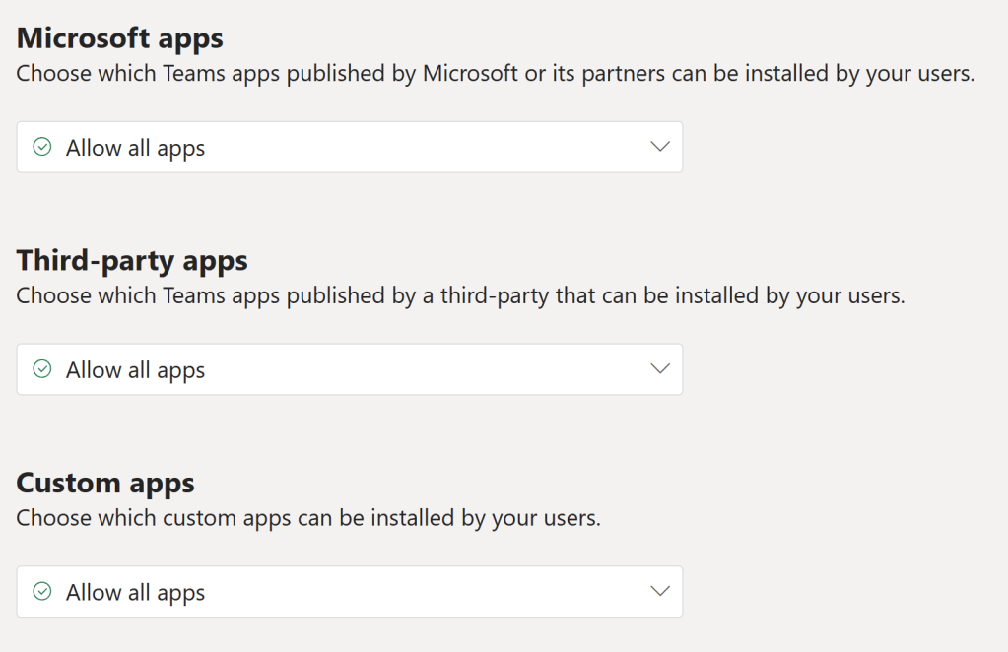Click the green checkmark icon under Microsoft apps
The image size is (1008, 652).
coord(41,148)
